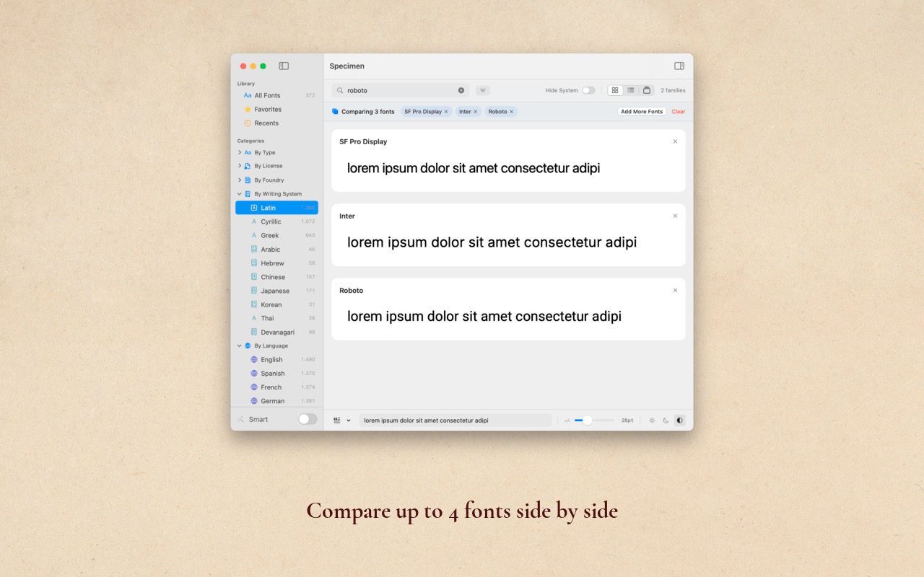Close the Inter specimen card
The height and width of the screenshot is (577, 924).
[x=675, y=216]
